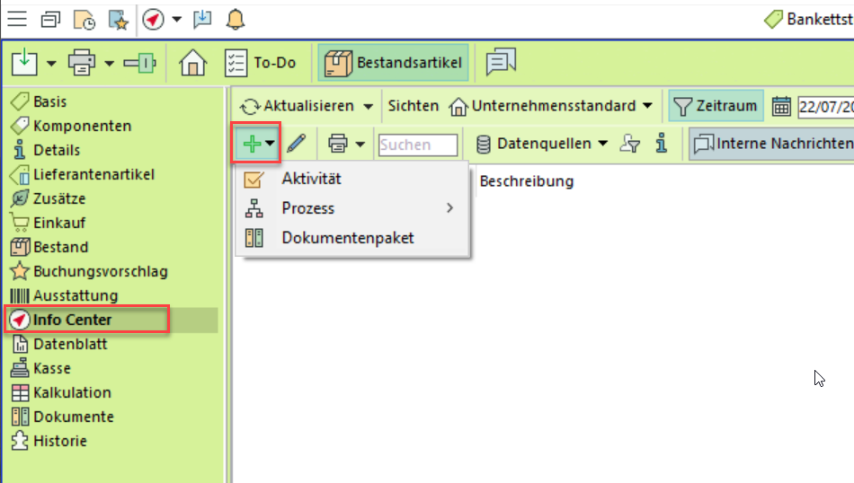Toggle the Zeitraum filter
This screenshot has width=854, height=483.
tap(716, 106)
